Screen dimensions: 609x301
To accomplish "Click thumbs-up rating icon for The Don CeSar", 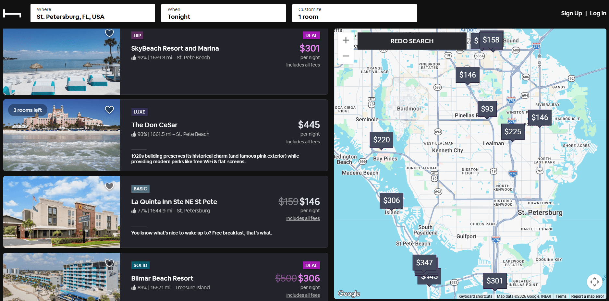I will tap(134, 134).
